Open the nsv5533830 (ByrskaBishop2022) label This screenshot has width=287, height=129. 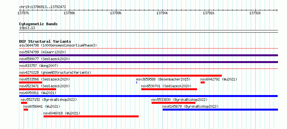(x=179, y=100)
